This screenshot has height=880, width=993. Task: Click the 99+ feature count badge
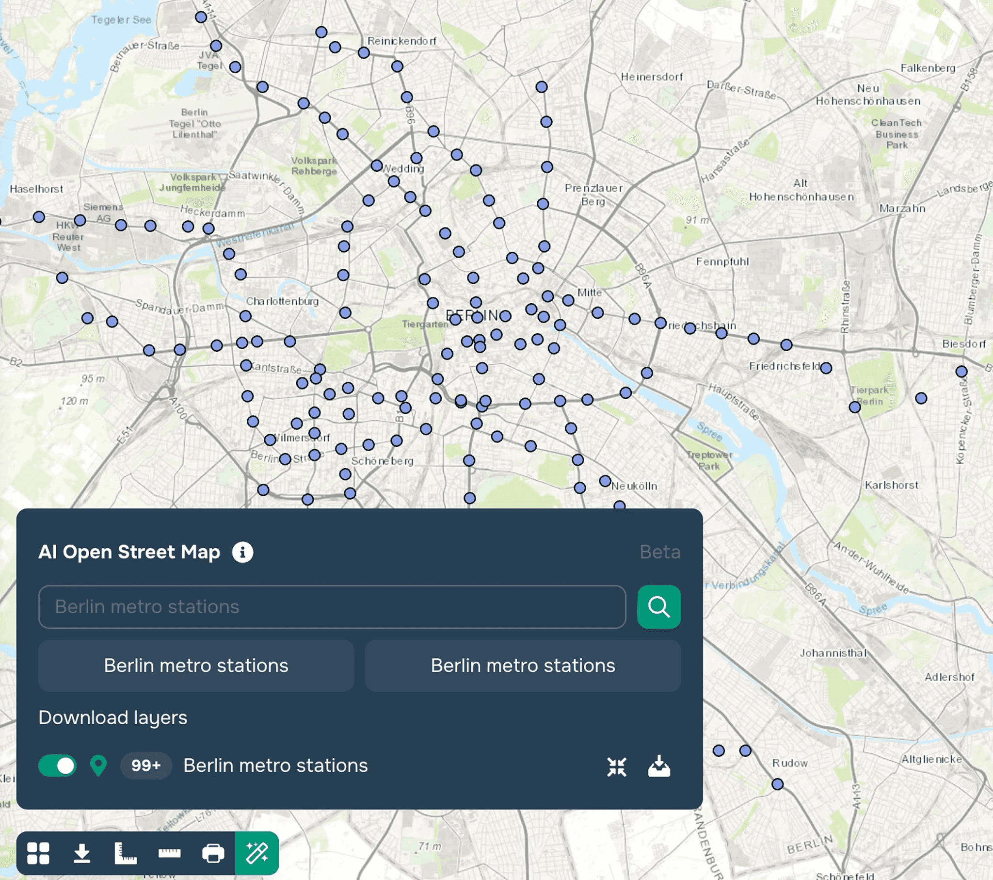click(x=146, y=766)
